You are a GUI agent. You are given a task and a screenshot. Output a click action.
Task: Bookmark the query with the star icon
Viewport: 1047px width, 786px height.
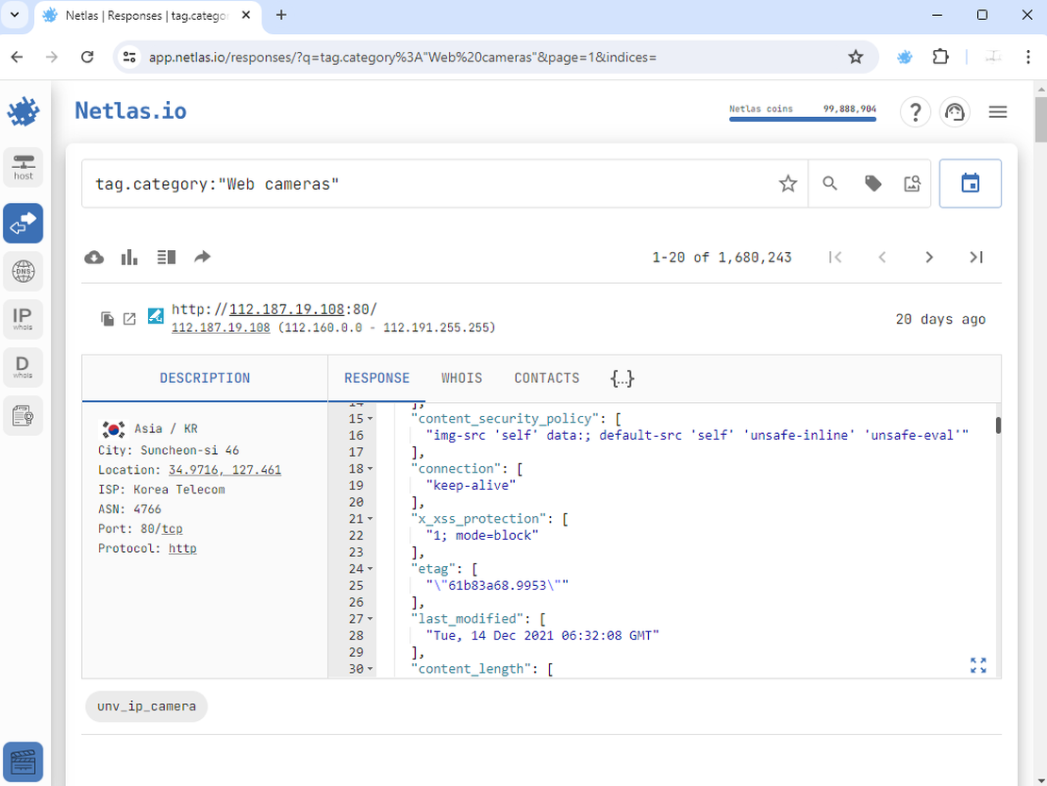(788, 184)
